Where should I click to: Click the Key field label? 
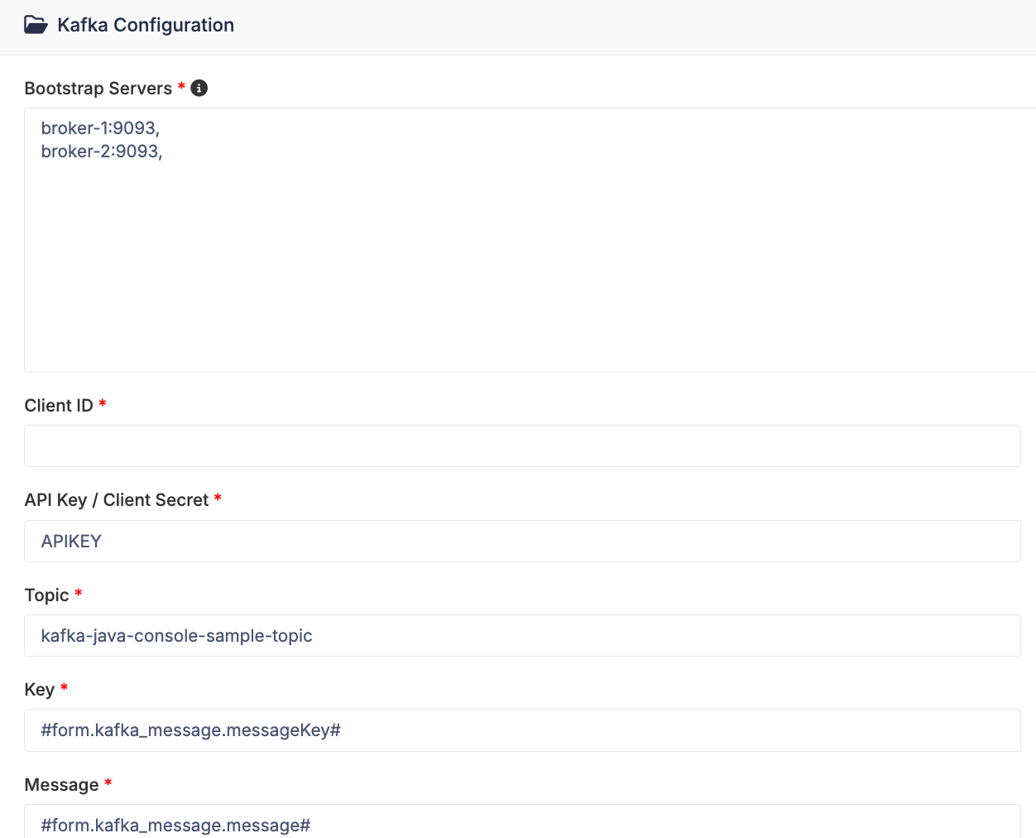click(40, 690)
